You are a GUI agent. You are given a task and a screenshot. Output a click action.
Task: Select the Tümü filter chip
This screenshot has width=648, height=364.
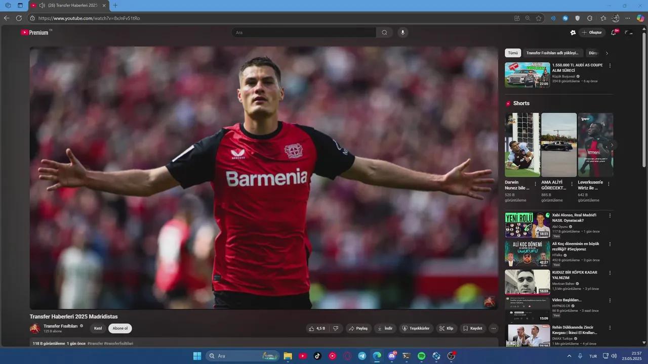point(512,53)
